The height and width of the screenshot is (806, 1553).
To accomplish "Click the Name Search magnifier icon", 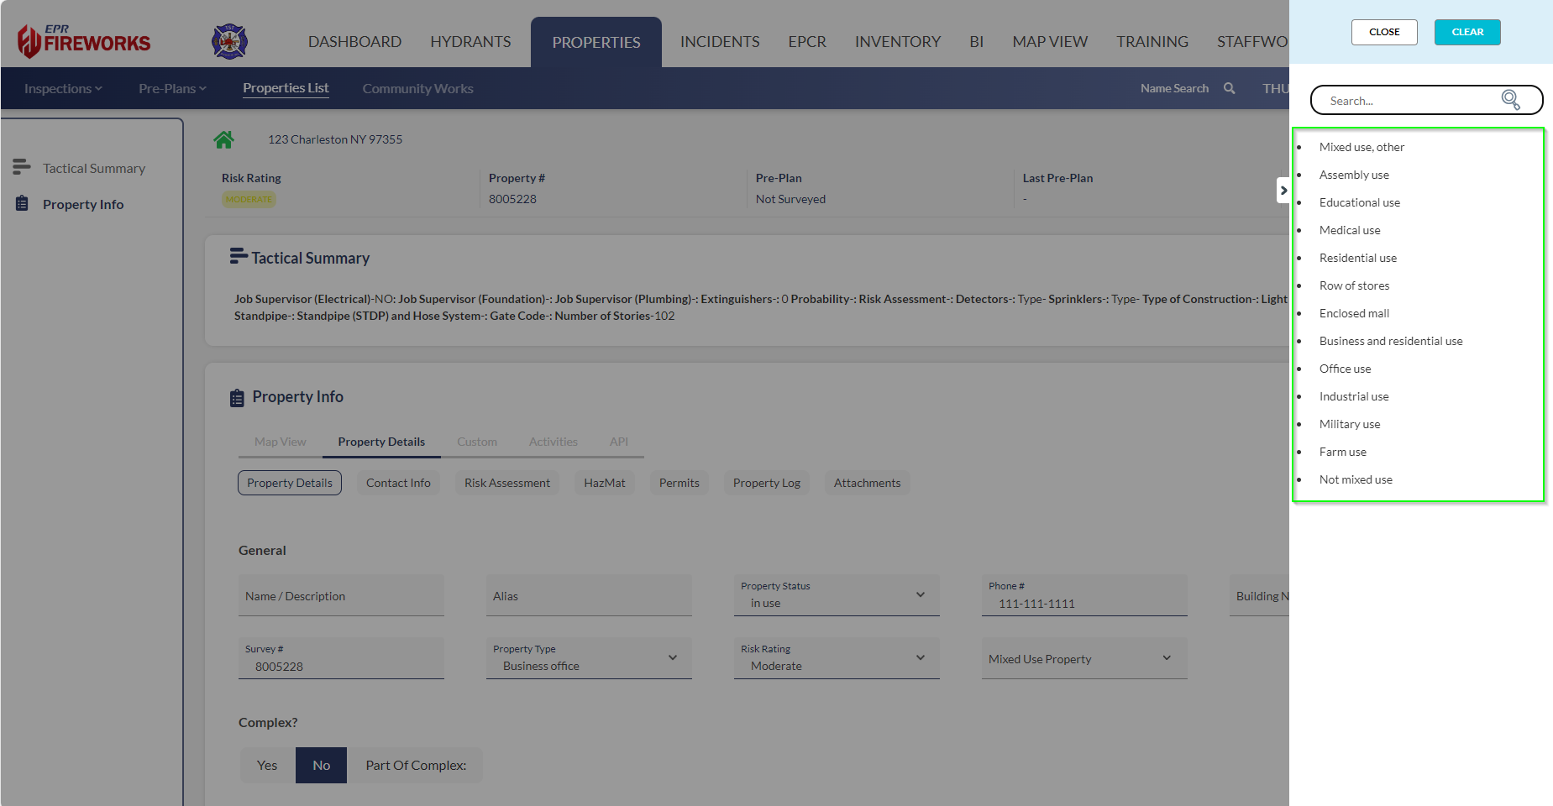I will click(1229, 88).
